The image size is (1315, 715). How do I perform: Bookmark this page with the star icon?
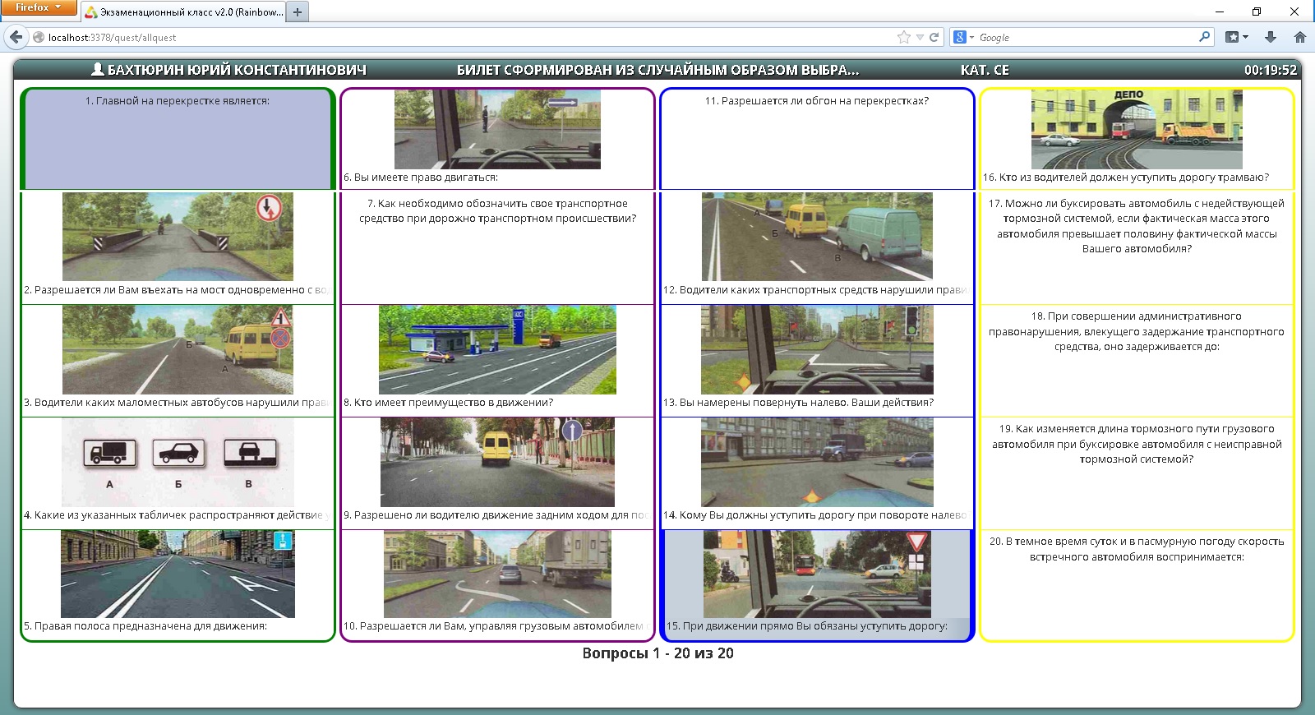coord(904,37)
